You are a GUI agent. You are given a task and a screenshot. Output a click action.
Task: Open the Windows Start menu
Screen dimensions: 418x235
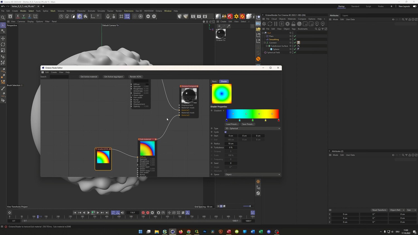[140, 232]
